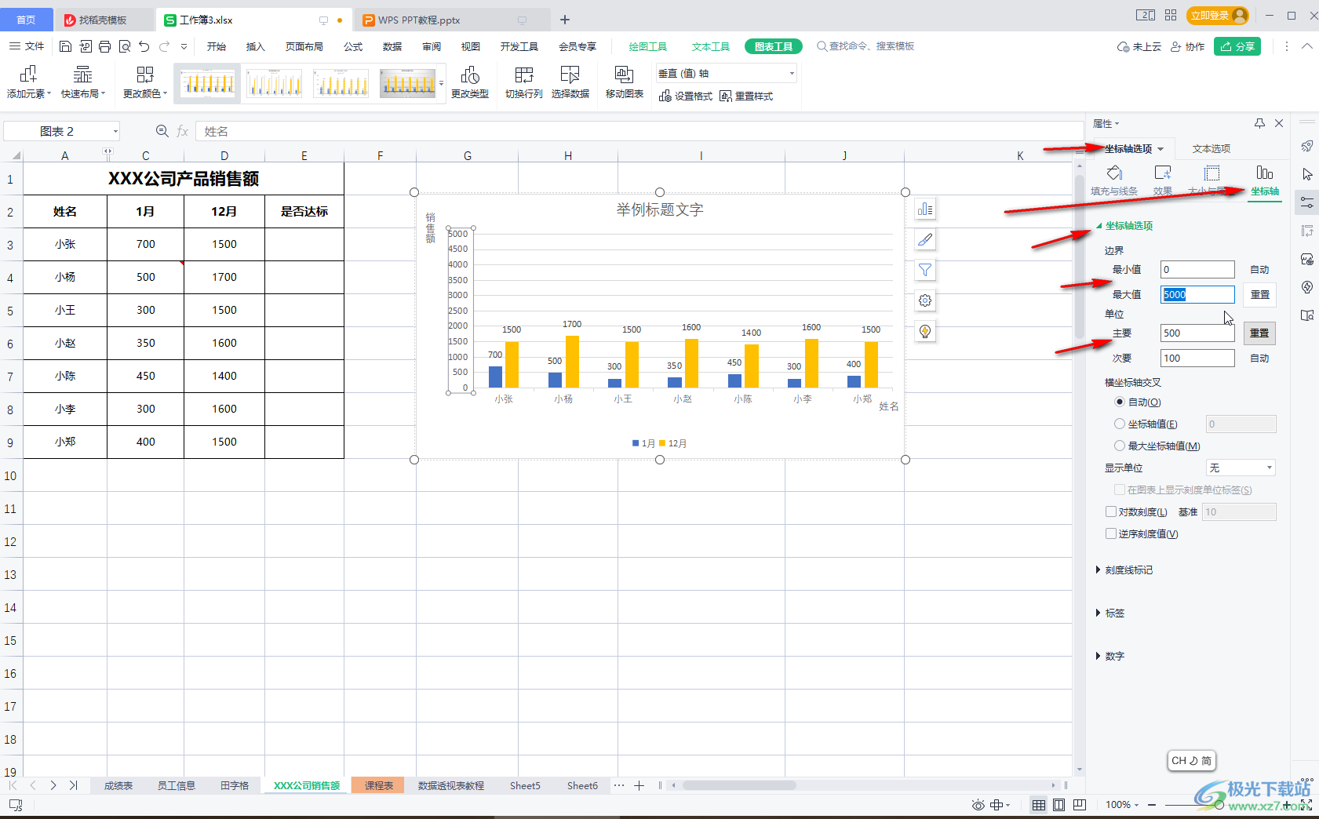Open the File (文件) menu
Image resolution: width=1319 pixels, height=819 pixels.
coord(27,46)
